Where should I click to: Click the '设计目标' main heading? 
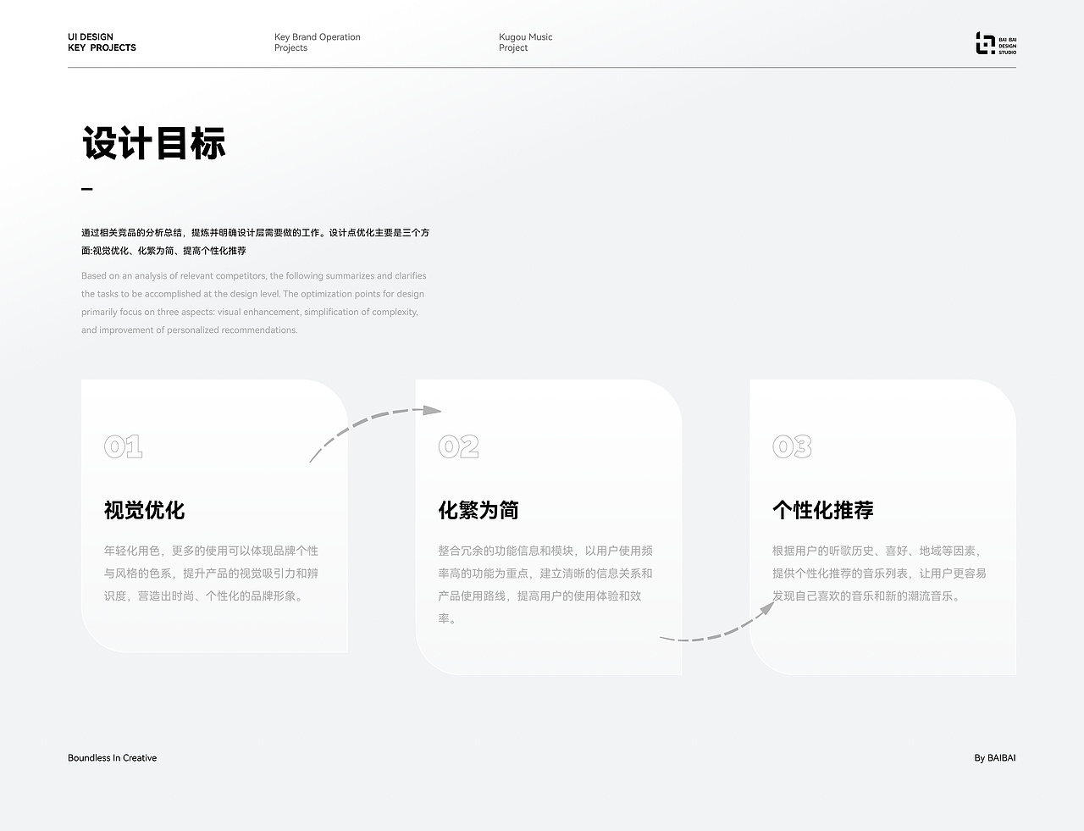154,143
